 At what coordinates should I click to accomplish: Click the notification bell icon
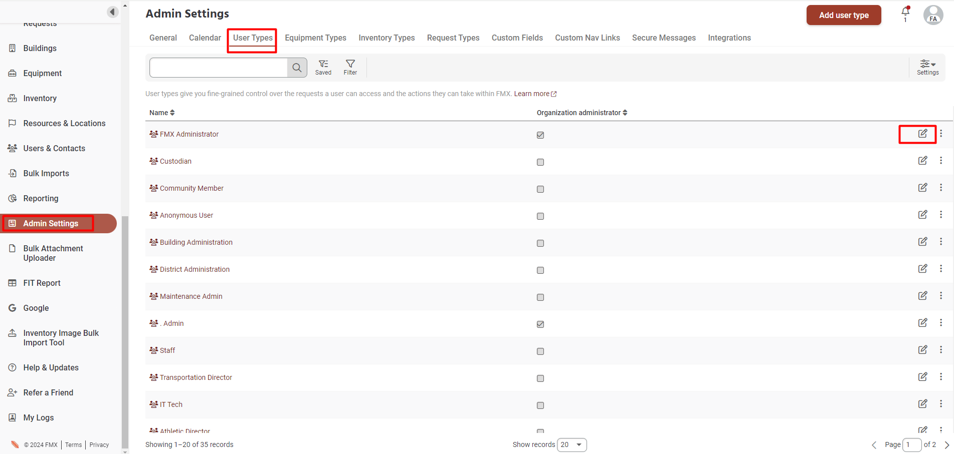pos(905,12)
